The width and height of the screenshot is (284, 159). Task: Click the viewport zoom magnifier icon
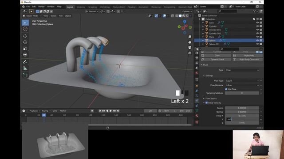click(189, 37)
